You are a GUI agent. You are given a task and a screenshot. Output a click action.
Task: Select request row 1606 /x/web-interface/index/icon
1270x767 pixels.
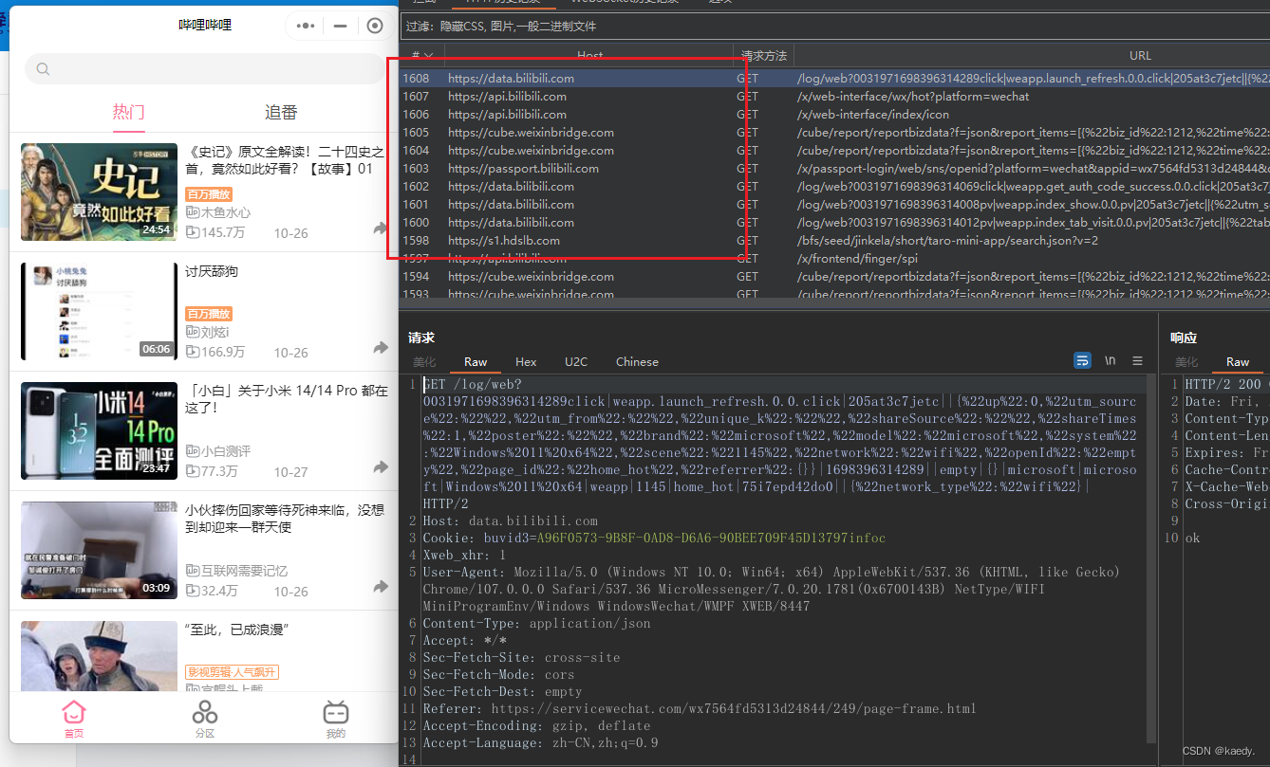834,114
